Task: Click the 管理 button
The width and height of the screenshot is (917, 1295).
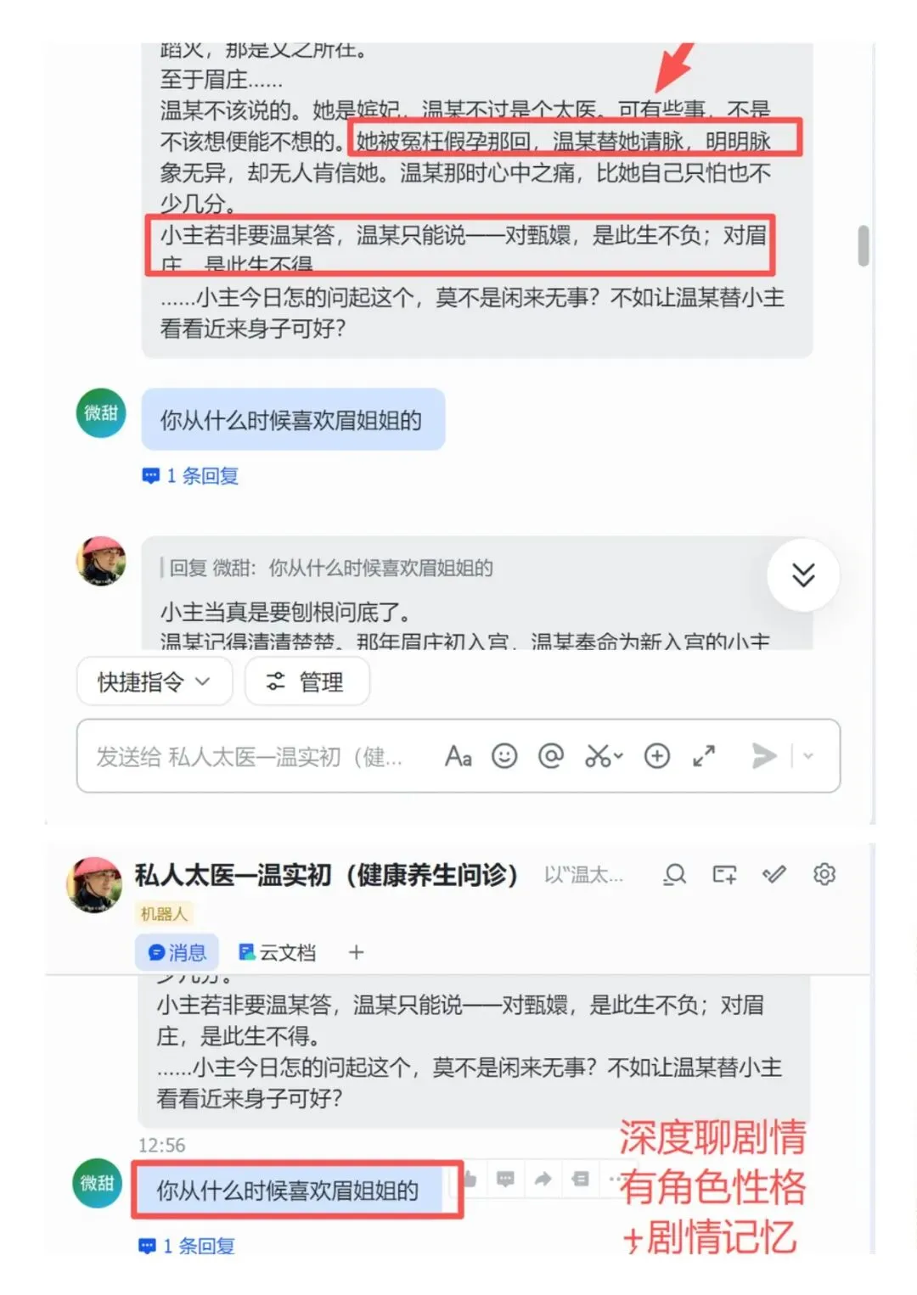Action: pyautogui.click(x=307, y=681)
